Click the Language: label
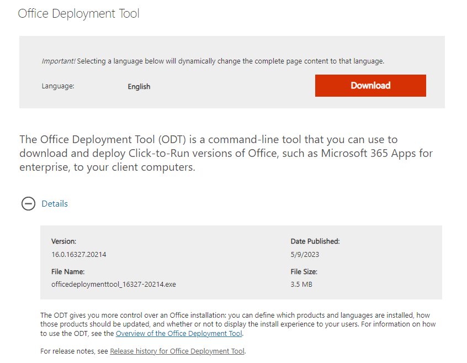The width and height of the screenshot is (467, 363). coord(58,86)
